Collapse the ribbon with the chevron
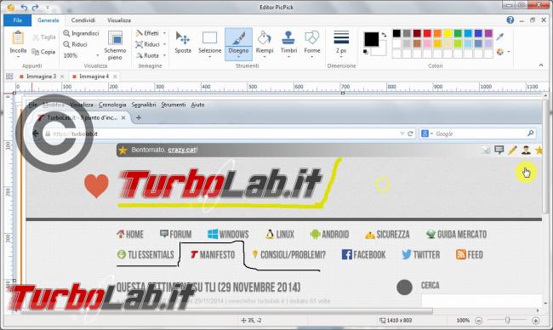Screen dimensions: 553x330 tap(541, 65)
